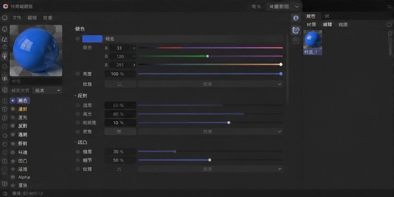Click the circle toggle on the 10 % roughness row
The width and height of the screenshot is (394, 197).
[78, 123]
